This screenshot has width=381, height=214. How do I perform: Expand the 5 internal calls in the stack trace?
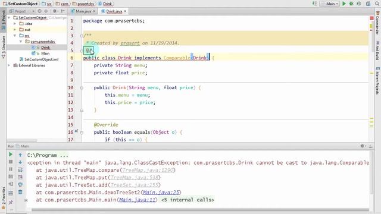pos(26,200)
